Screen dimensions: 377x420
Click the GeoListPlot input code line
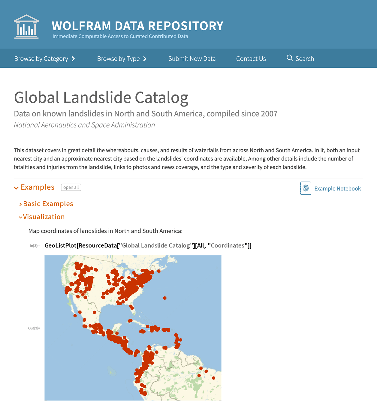[148, 246]
